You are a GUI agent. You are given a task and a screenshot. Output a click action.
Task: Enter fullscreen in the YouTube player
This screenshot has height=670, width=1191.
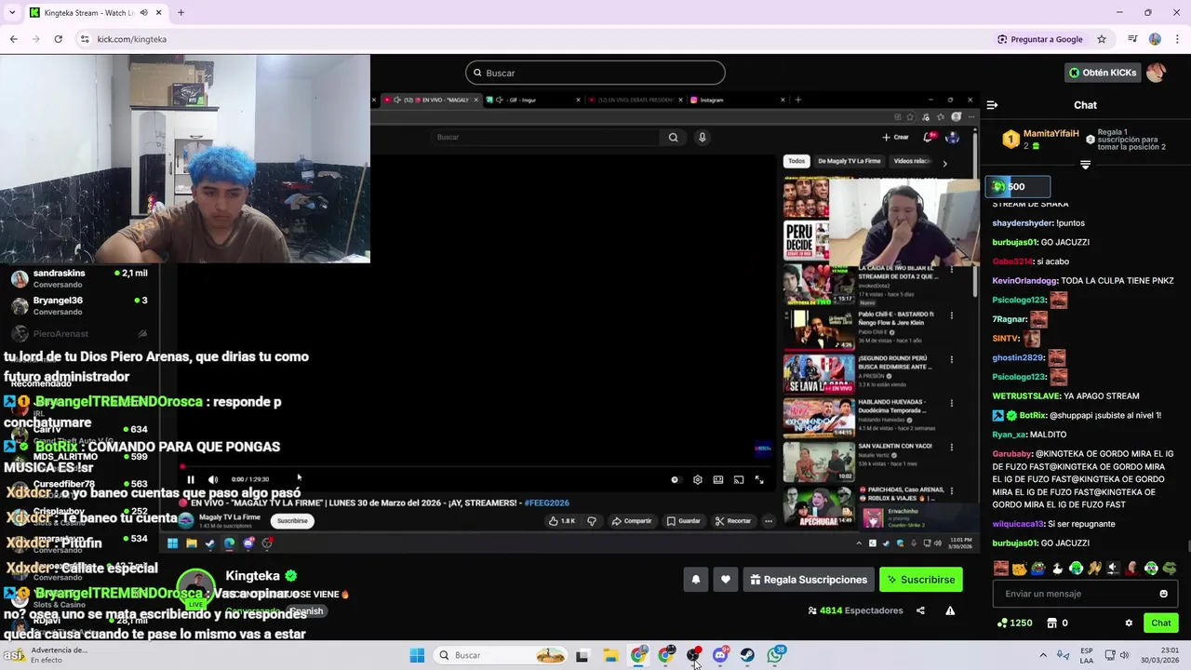pyautogui.click(x=759, y=479)
